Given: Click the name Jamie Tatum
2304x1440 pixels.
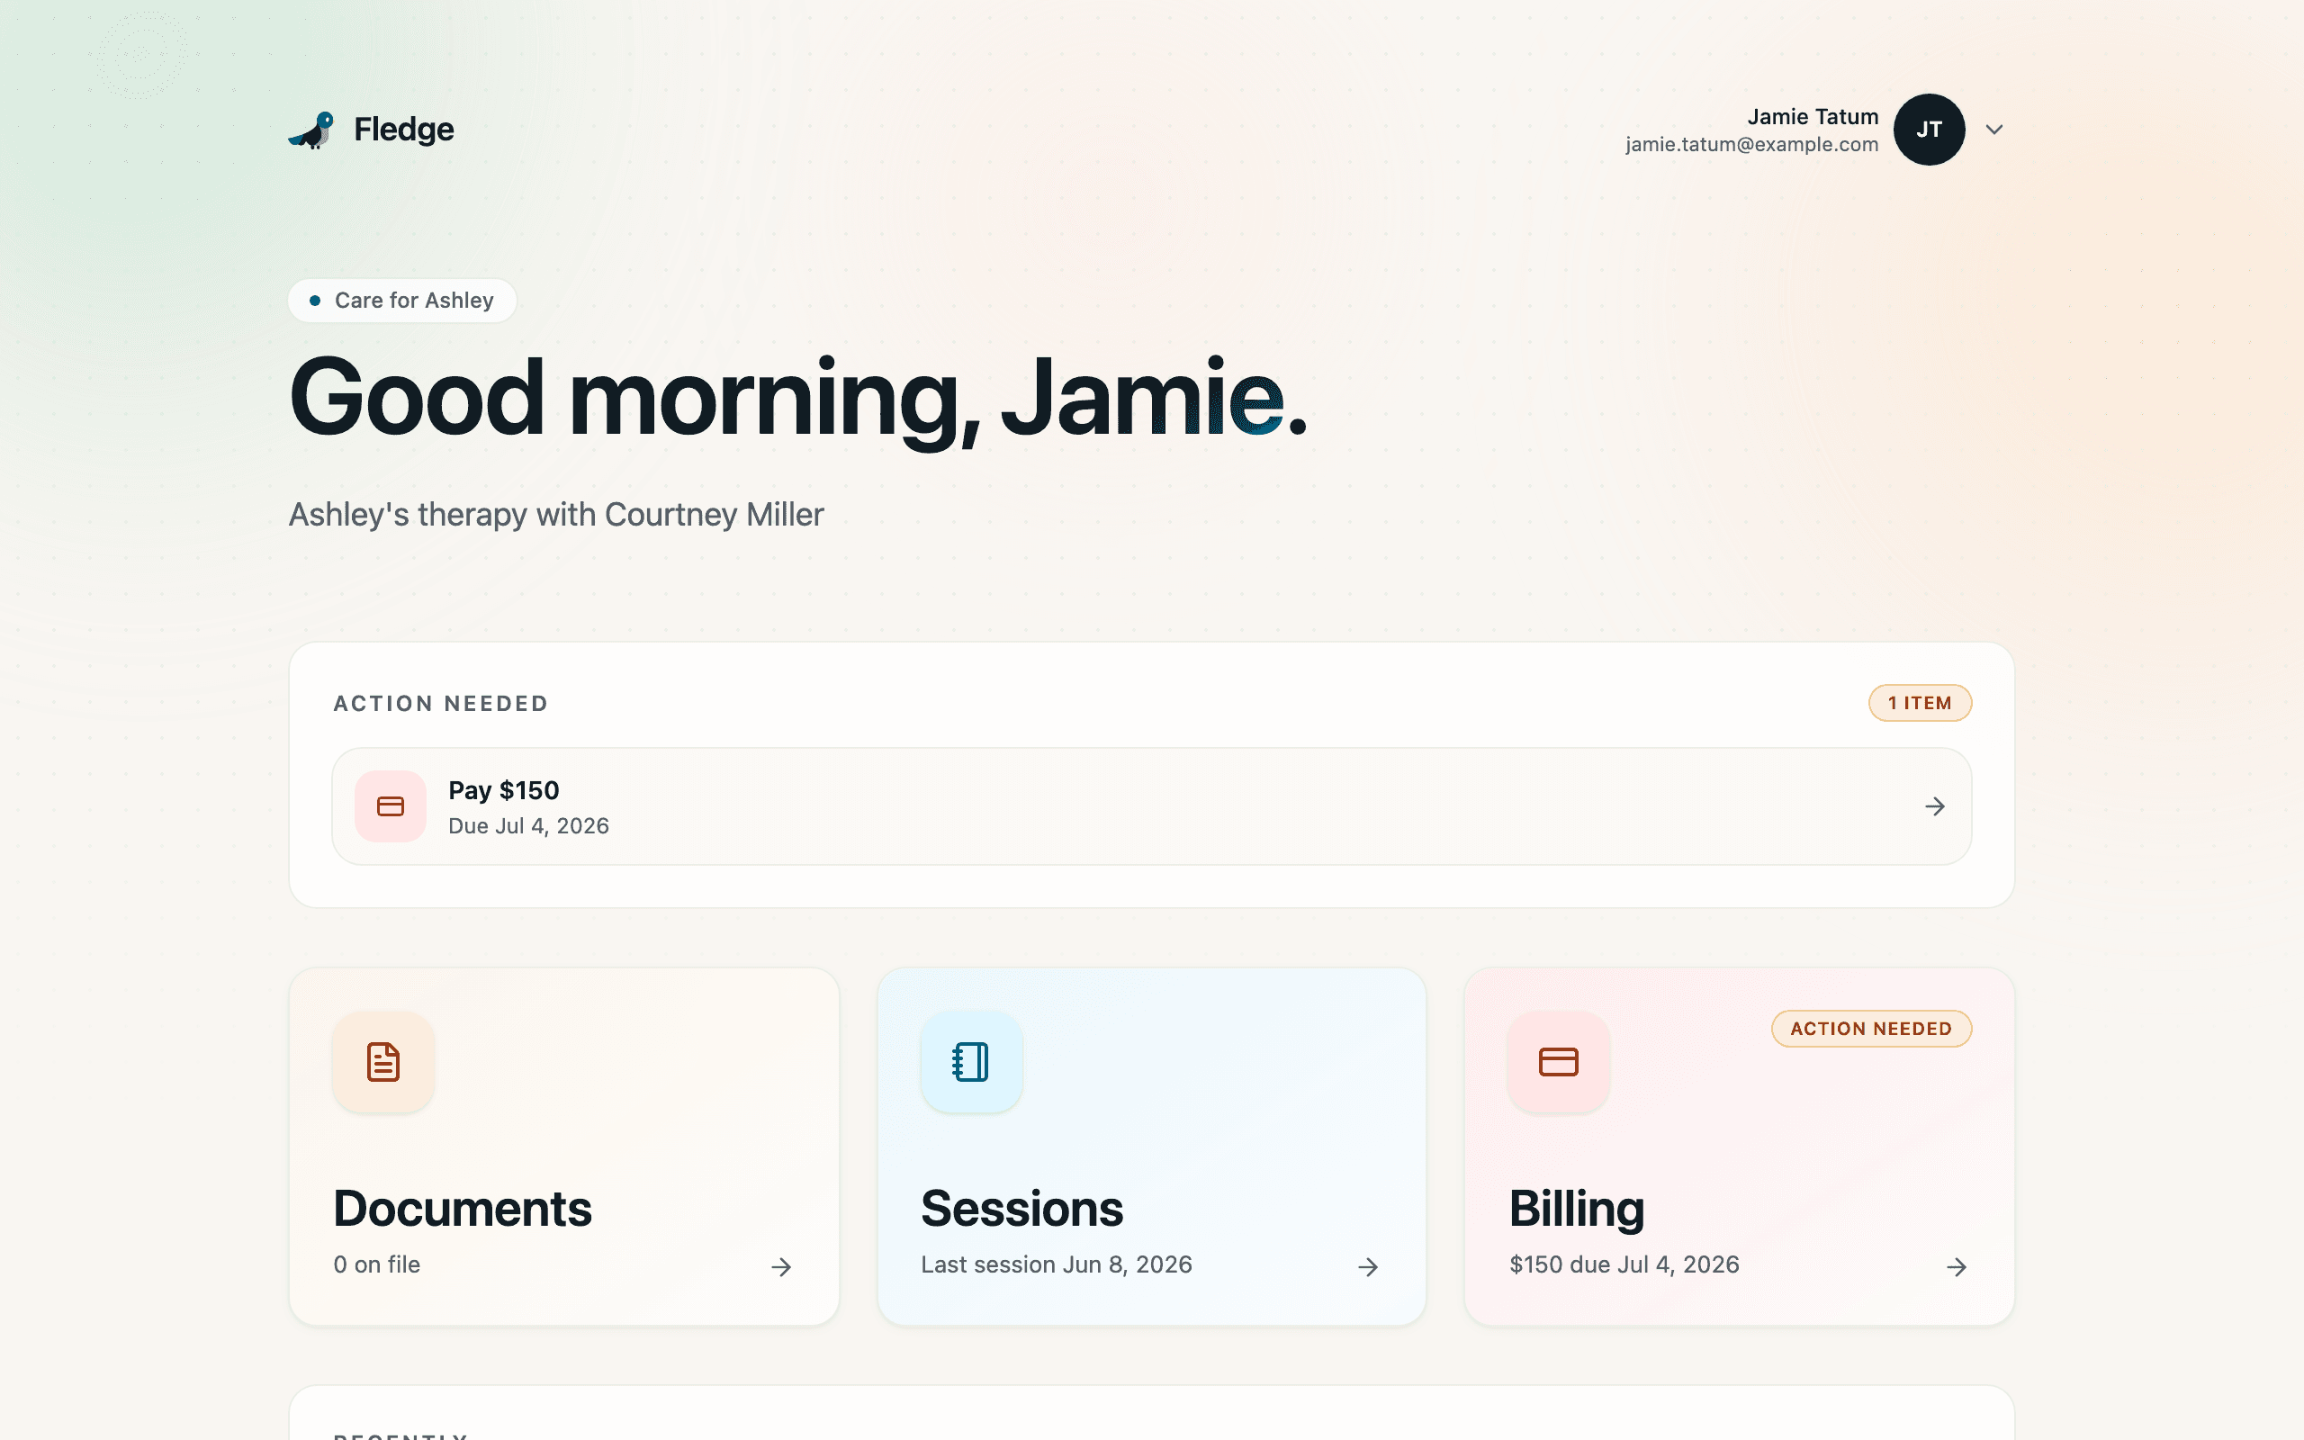Looking at the screenshot, I should [x=1813, y=116].
